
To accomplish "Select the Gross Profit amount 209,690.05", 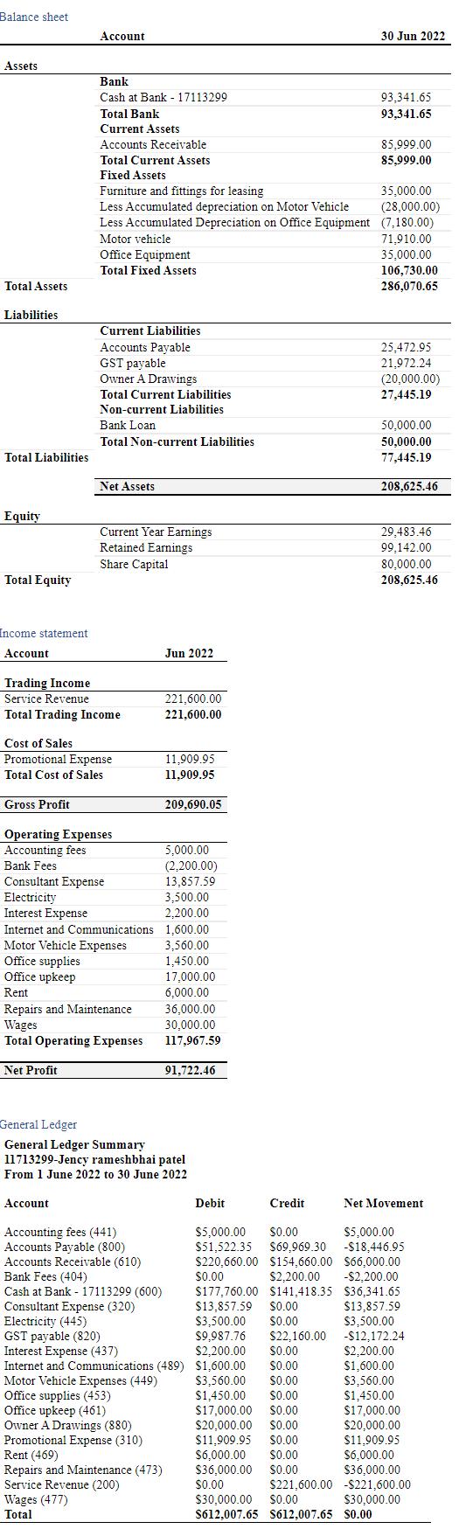I will [x=193, y=804].
